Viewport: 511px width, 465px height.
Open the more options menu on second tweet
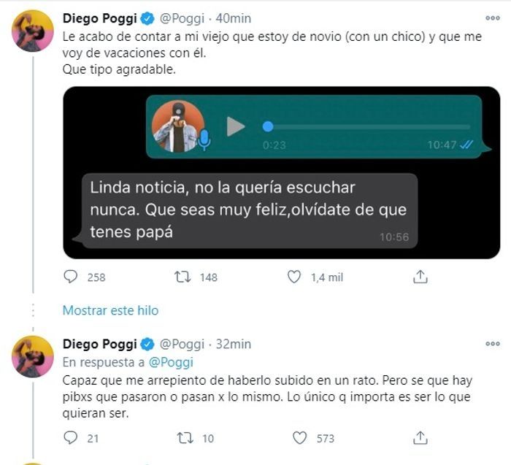493,343
